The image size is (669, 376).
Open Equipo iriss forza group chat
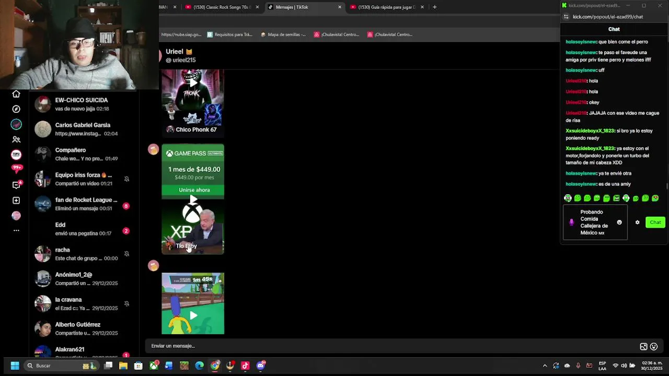pyautogui.click(x=84, y=179)
